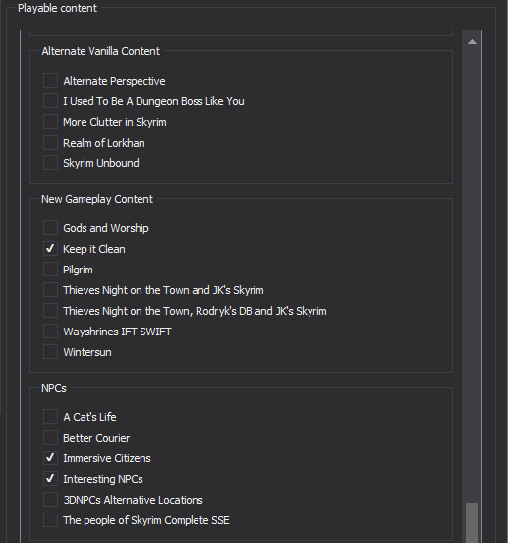Screen dimensions: 508x543
Task: Enable 3DNPCs Alternative Locations
Action: tap(50, 500)
